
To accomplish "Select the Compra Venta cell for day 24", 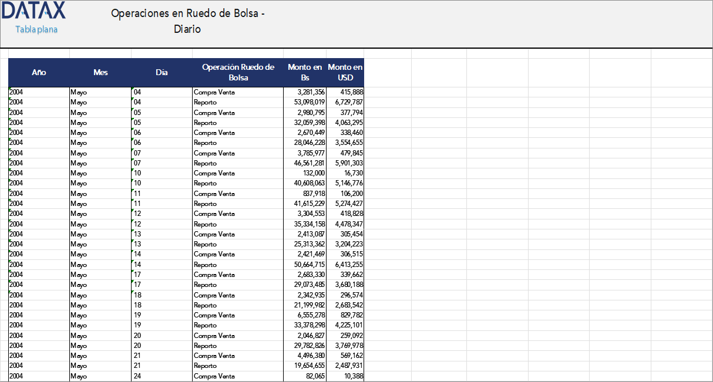I will click(209, 376).
